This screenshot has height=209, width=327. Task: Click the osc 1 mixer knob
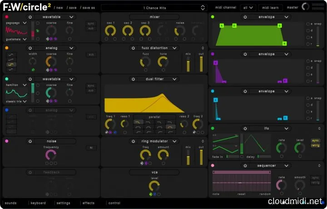[110, 30]
